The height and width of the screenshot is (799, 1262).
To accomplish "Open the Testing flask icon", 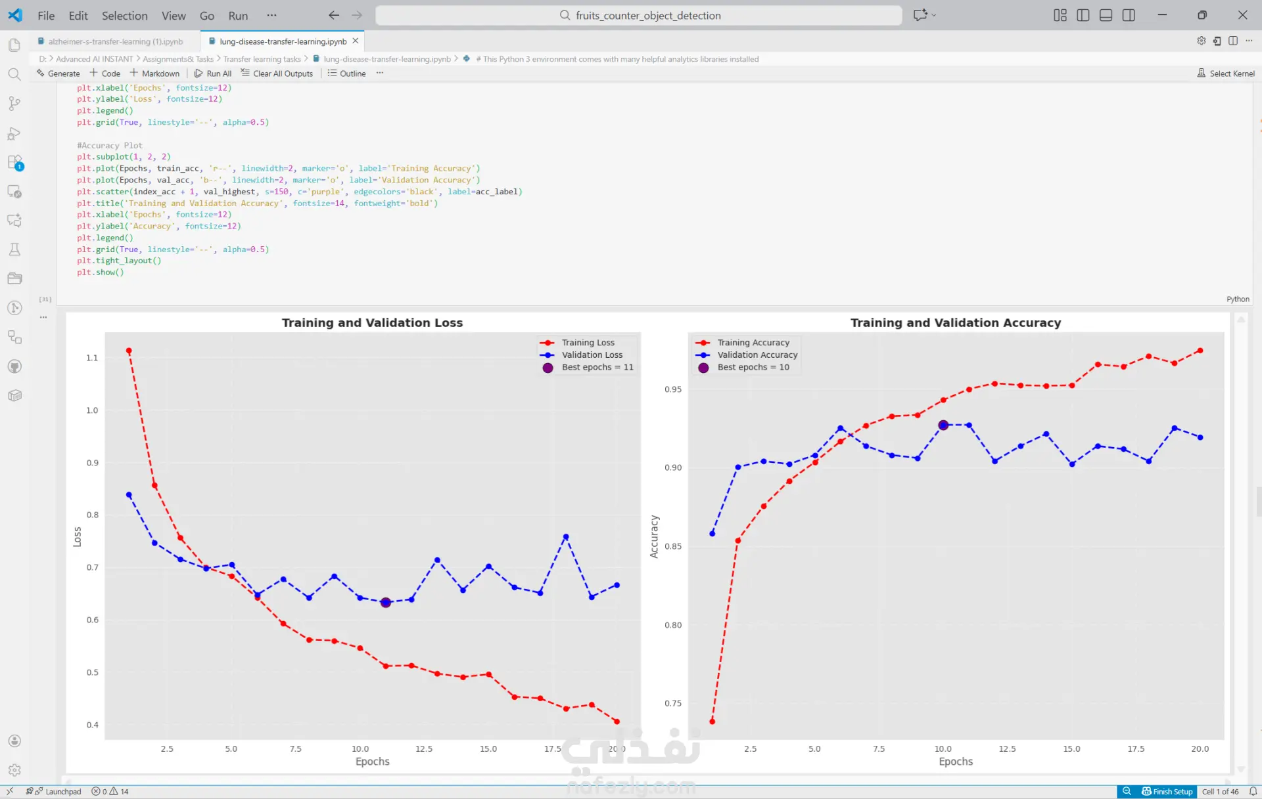I will point(14,249).
